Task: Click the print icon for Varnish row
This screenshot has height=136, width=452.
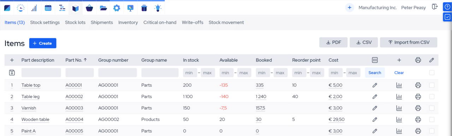Action: pyautogui.click(x=418, y=108)
